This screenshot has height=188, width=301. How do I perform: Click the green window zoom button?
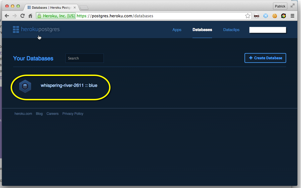18,6
